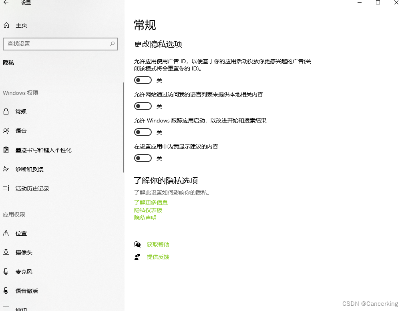Maximize the Settings window
Image resolution: width=404 pixels, height=311 pixels.
coord(378,2)
